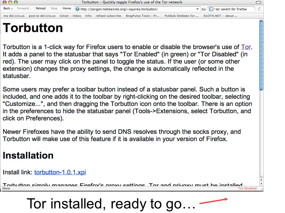Click the scrollbar up arrow
285x213 pixels.
261,180
